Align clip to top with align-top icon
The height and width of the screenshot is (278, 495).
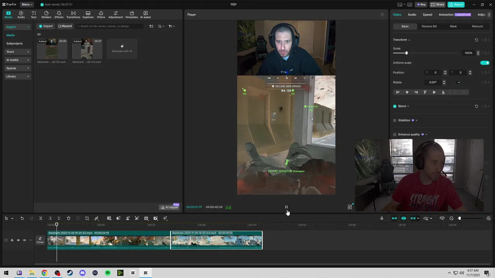tap(425, 92)
